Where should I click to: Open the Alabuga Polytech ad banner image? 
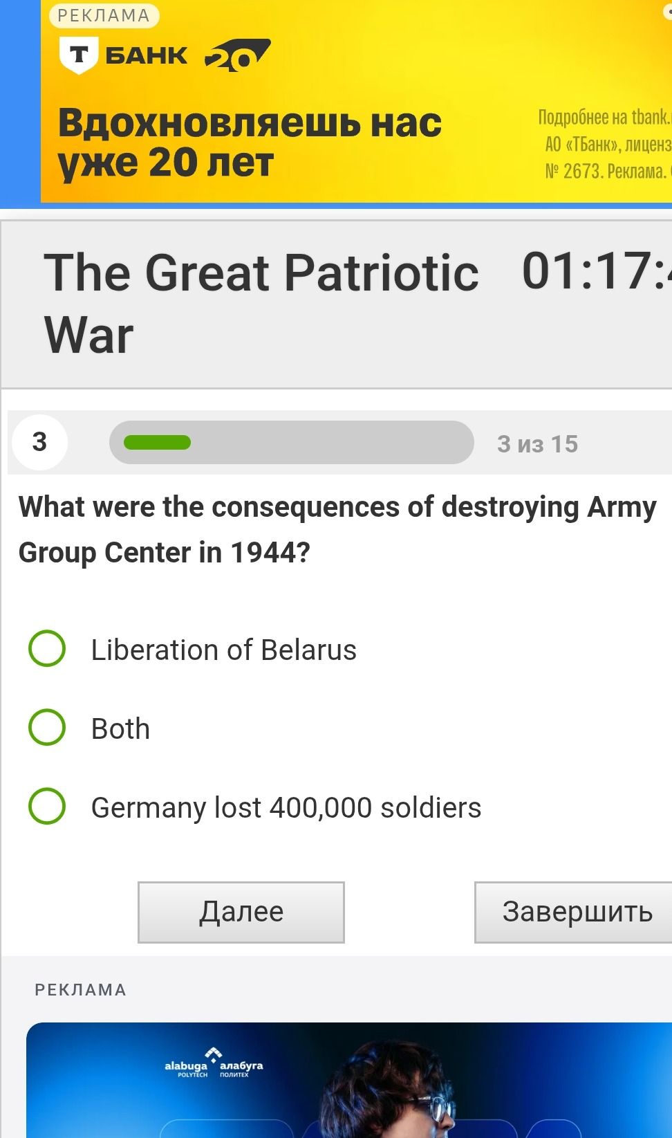coord(349,1081)
